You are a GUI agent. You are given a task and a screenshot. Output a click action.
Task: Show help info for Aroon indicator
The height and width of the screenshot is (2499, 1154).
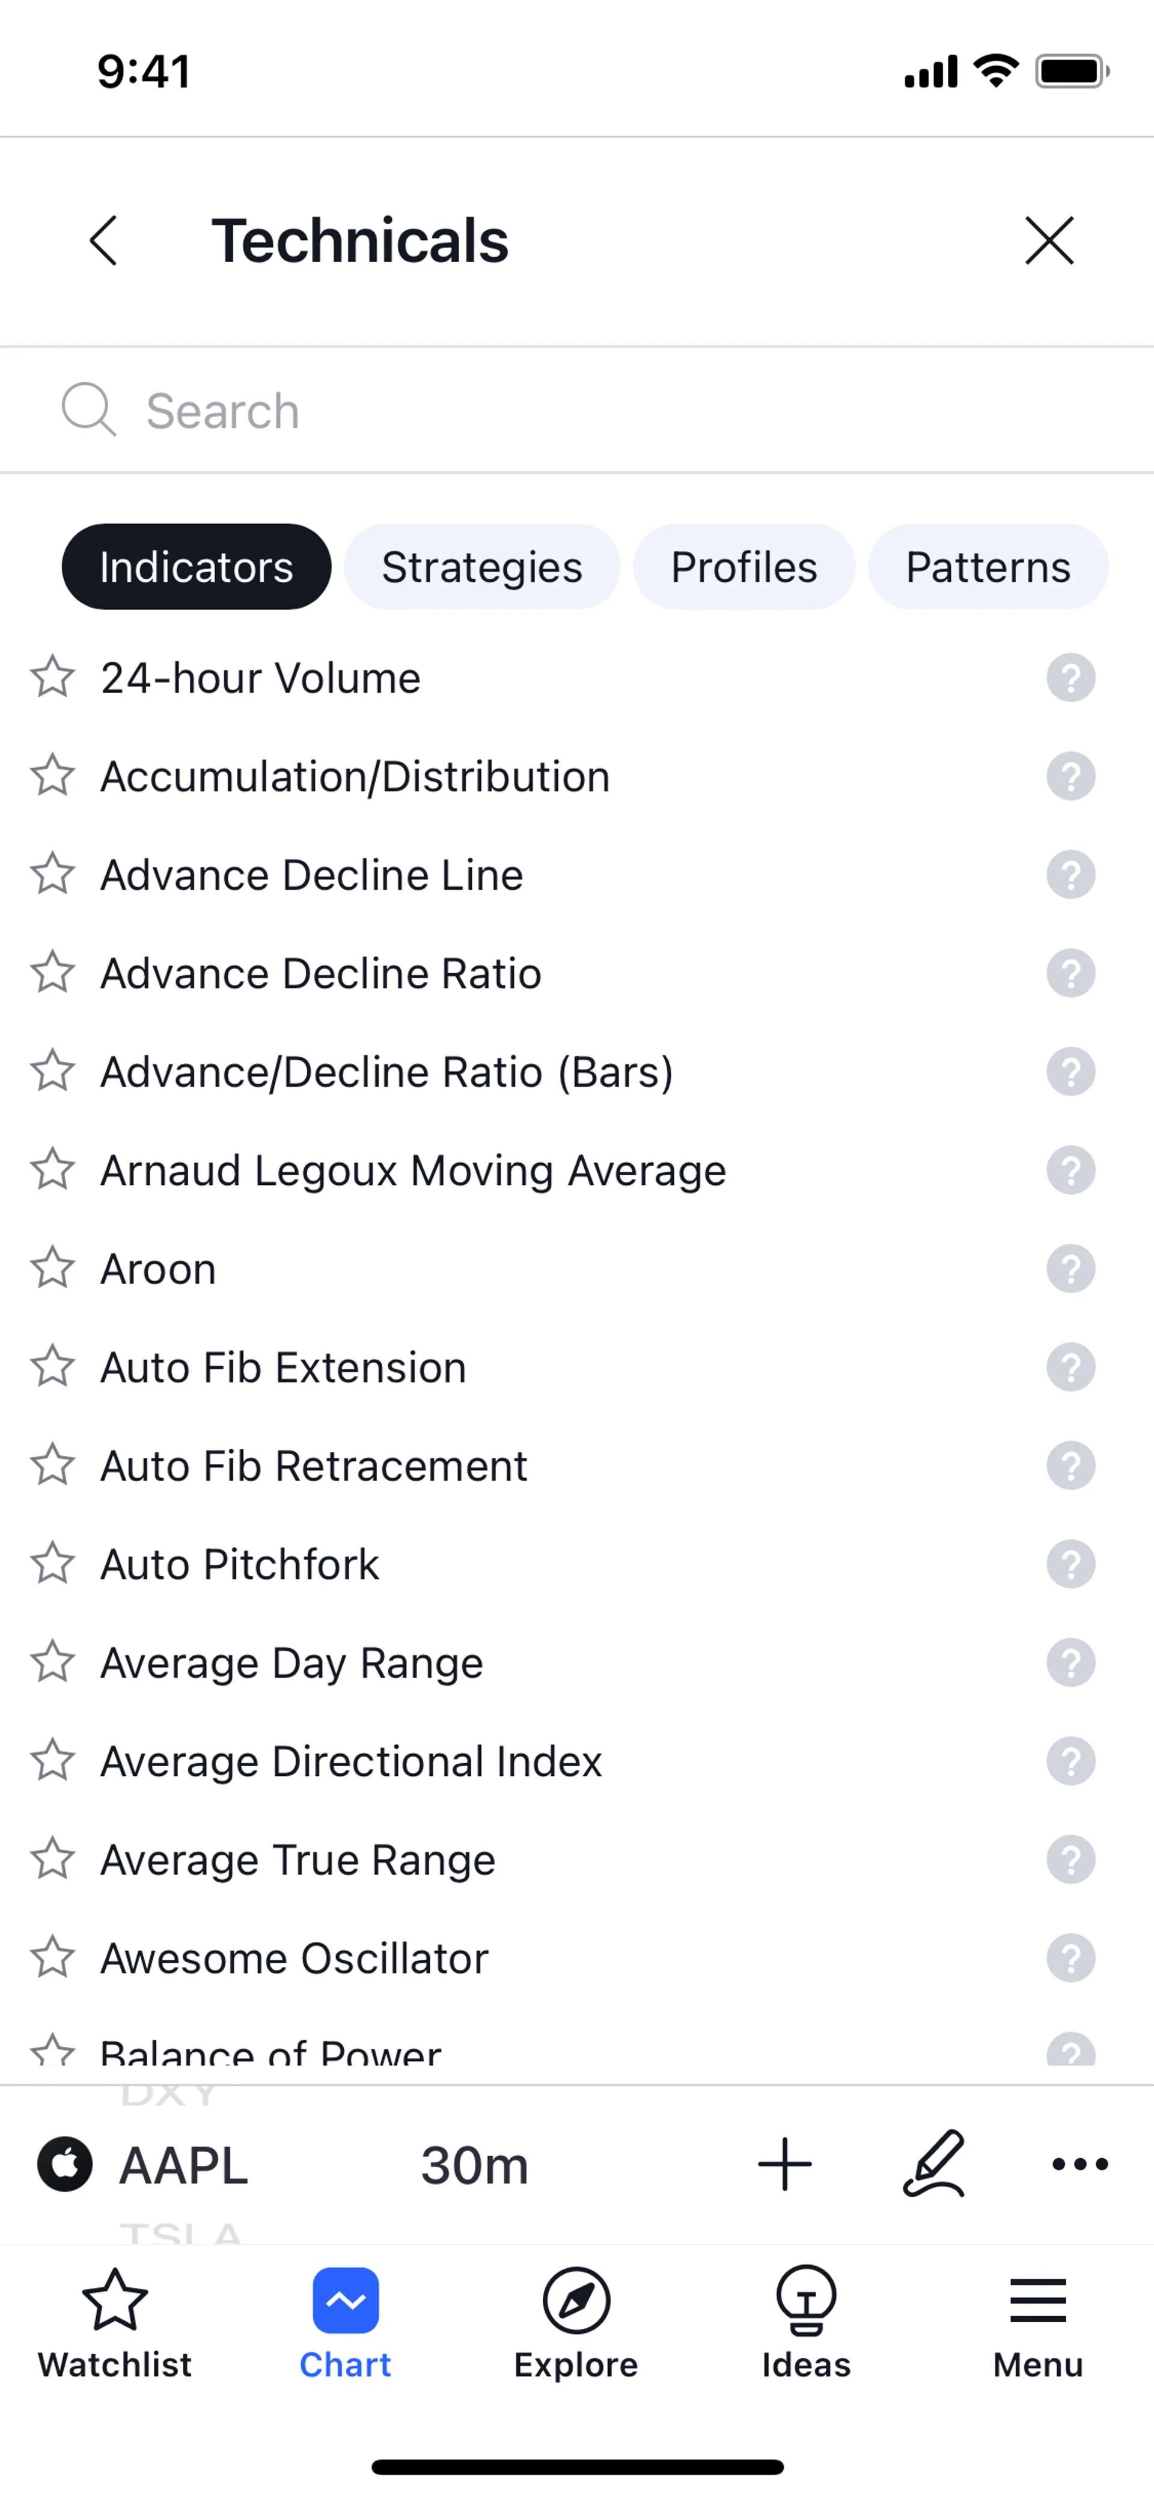click(1070, 1269)
